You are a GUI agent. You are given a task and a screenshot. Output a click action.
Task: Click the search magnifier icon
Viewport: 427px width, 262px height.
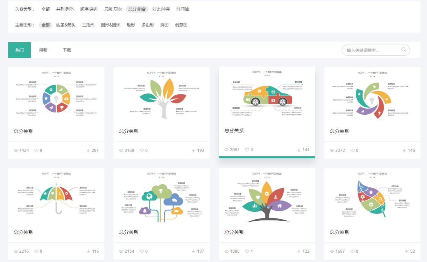click(x=403, y=50)
